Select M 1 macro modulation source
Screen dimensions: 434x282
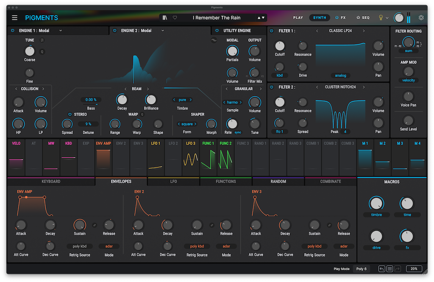365,157
